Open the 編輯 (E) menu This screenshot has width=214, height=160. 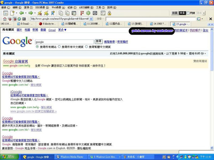point(17,7)
